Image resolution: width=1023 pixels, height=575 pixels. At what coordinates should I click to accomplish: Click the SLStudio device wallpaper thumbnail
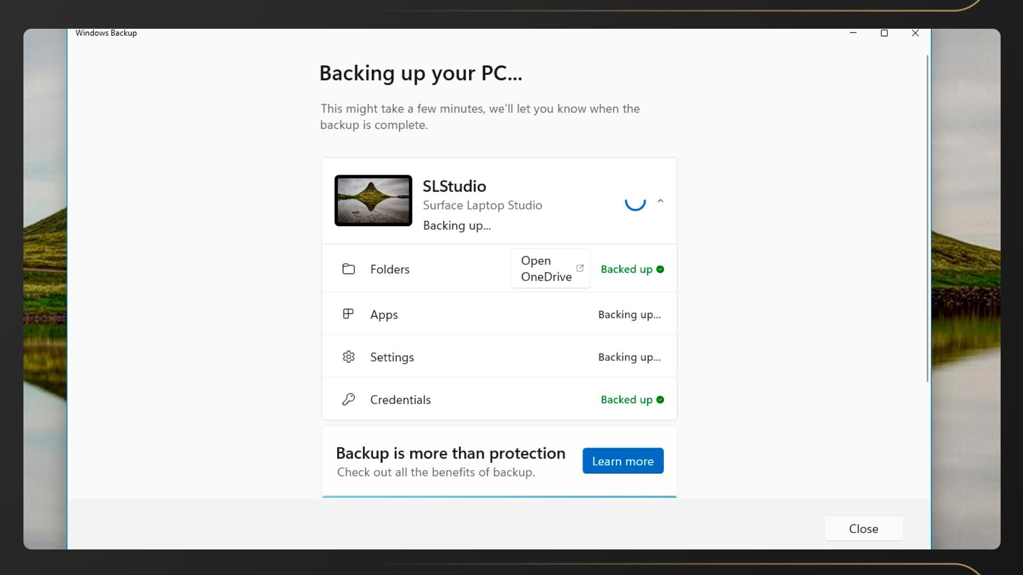click(373, 201)
